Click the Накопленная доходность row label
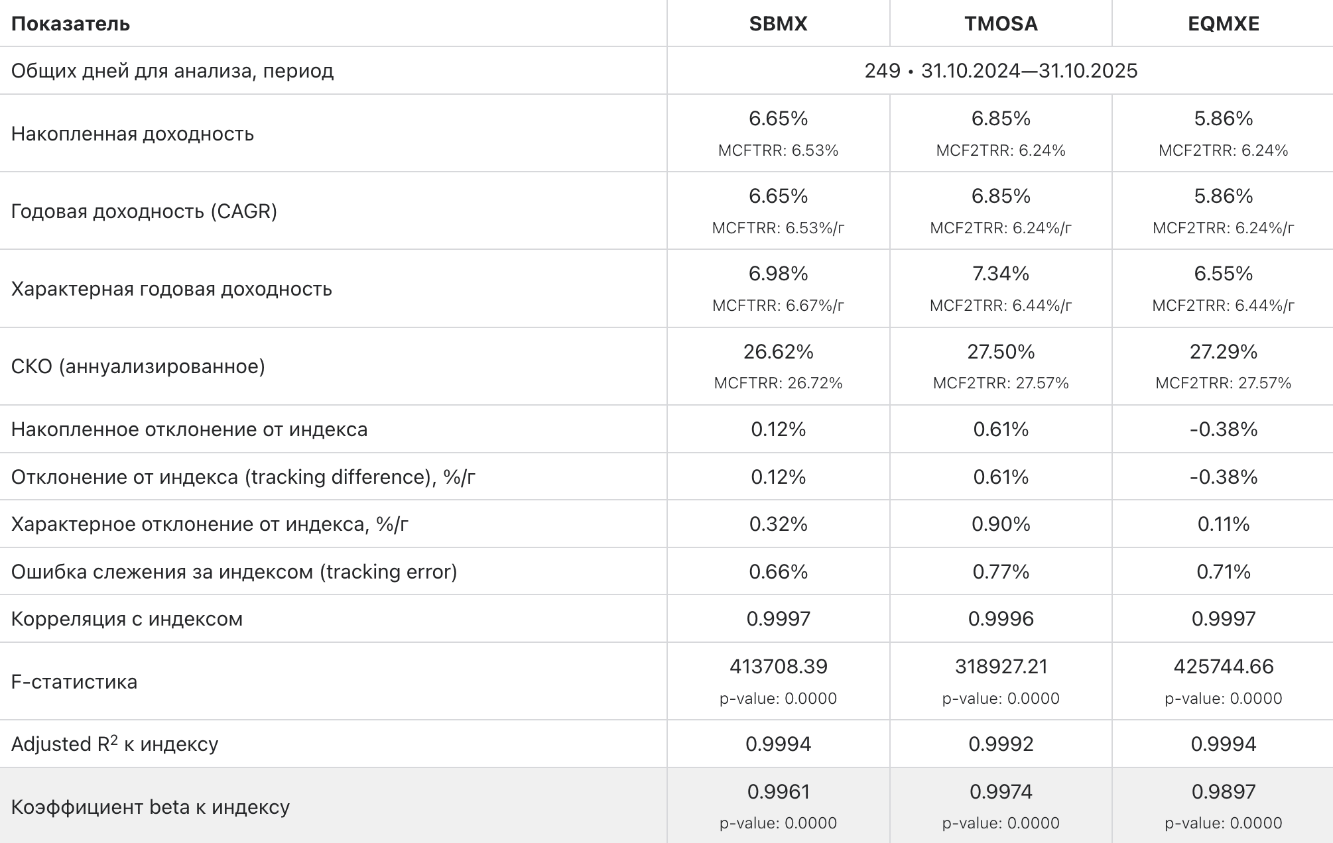1333x843 pixels. pyautogui.click(x=133, y=134)
